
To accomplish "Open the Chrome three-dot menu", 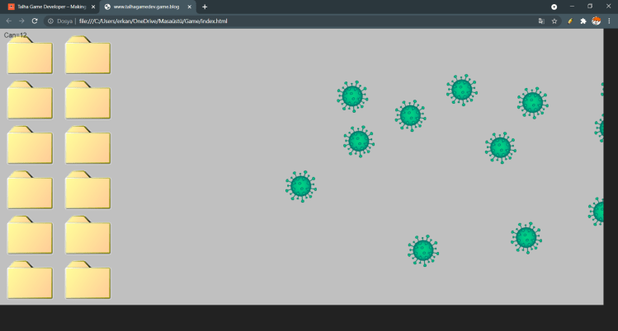I will [x=609, y=21].
